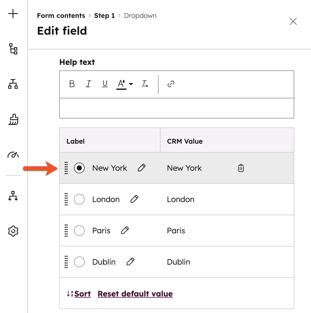Toggle bold formatting in help text

pos(72,84)
